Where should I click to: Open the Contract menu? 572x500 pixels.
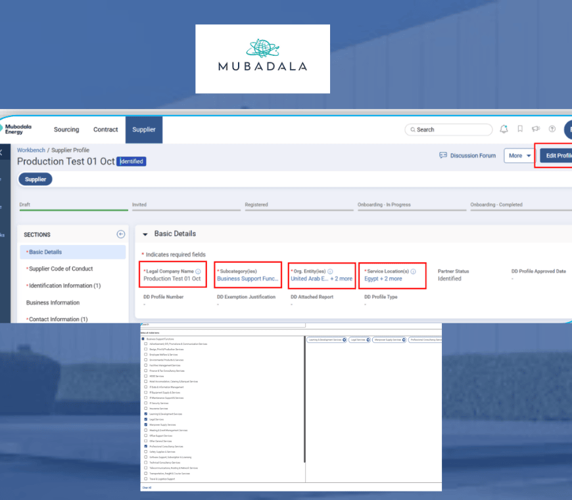pos(105,129)
